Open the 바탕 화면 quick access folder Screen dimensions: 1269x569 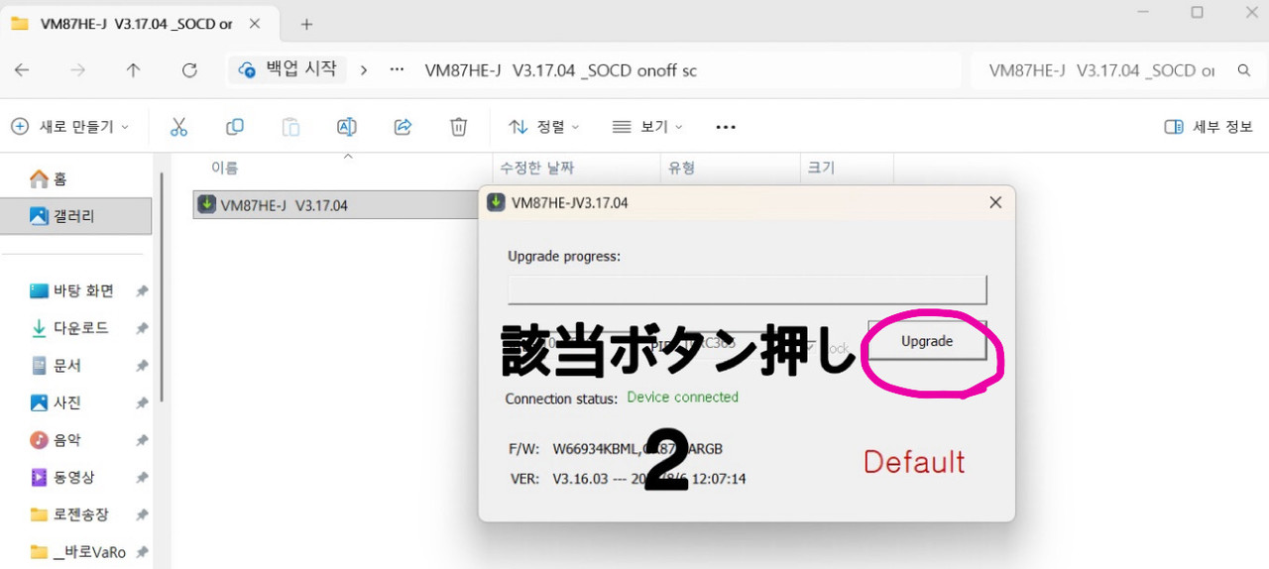71,290
